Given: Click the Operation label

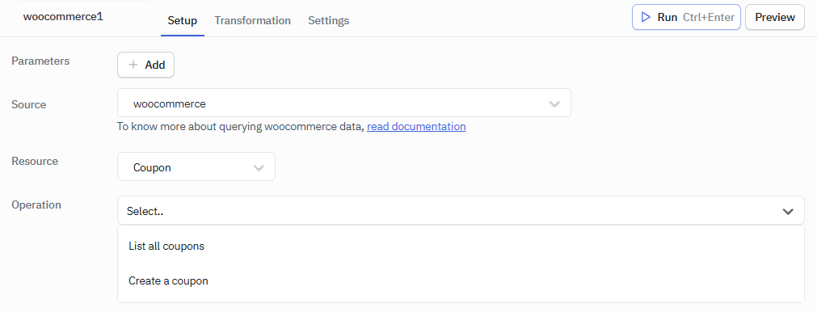Looking at the screenshot, I should click(x=36, y=204).
